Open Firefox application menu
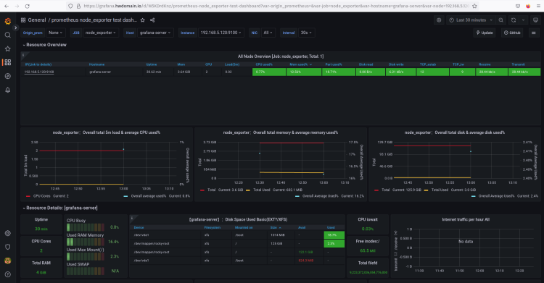Screen dimensions: 544x283 [x=538, y=6]
